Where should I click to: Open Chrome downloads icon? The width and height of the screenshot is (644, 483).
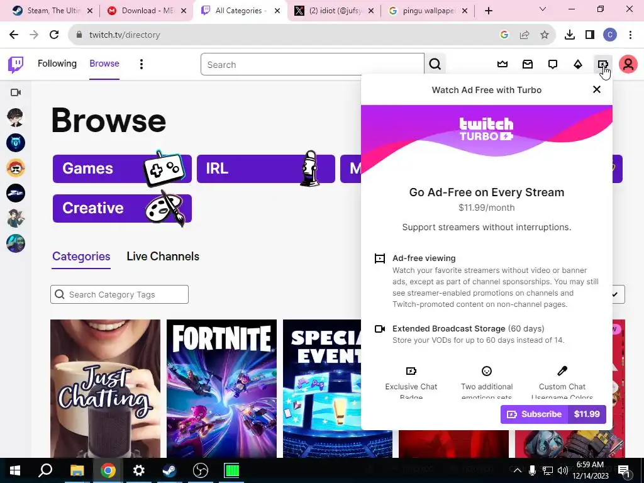coord(570,35)
